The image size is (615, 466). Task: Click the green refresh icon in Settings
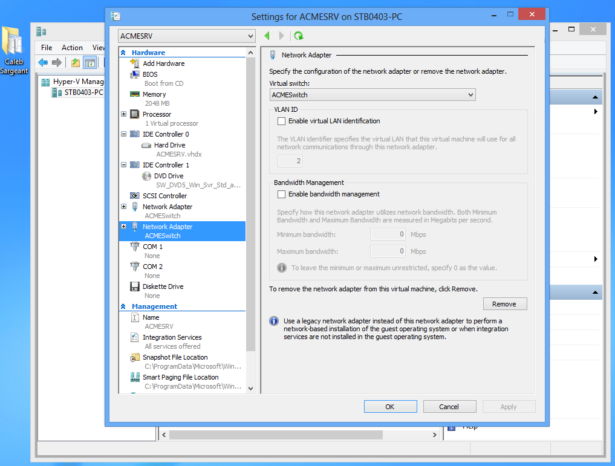point(299,36)
